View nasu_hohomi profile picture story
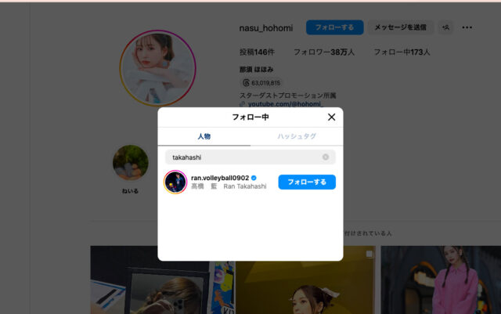The width and height of the screenshot is (501, 314). [157, 68]
